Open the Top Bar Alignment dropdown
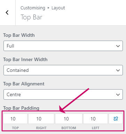126x134 pixels. [63, 94]
